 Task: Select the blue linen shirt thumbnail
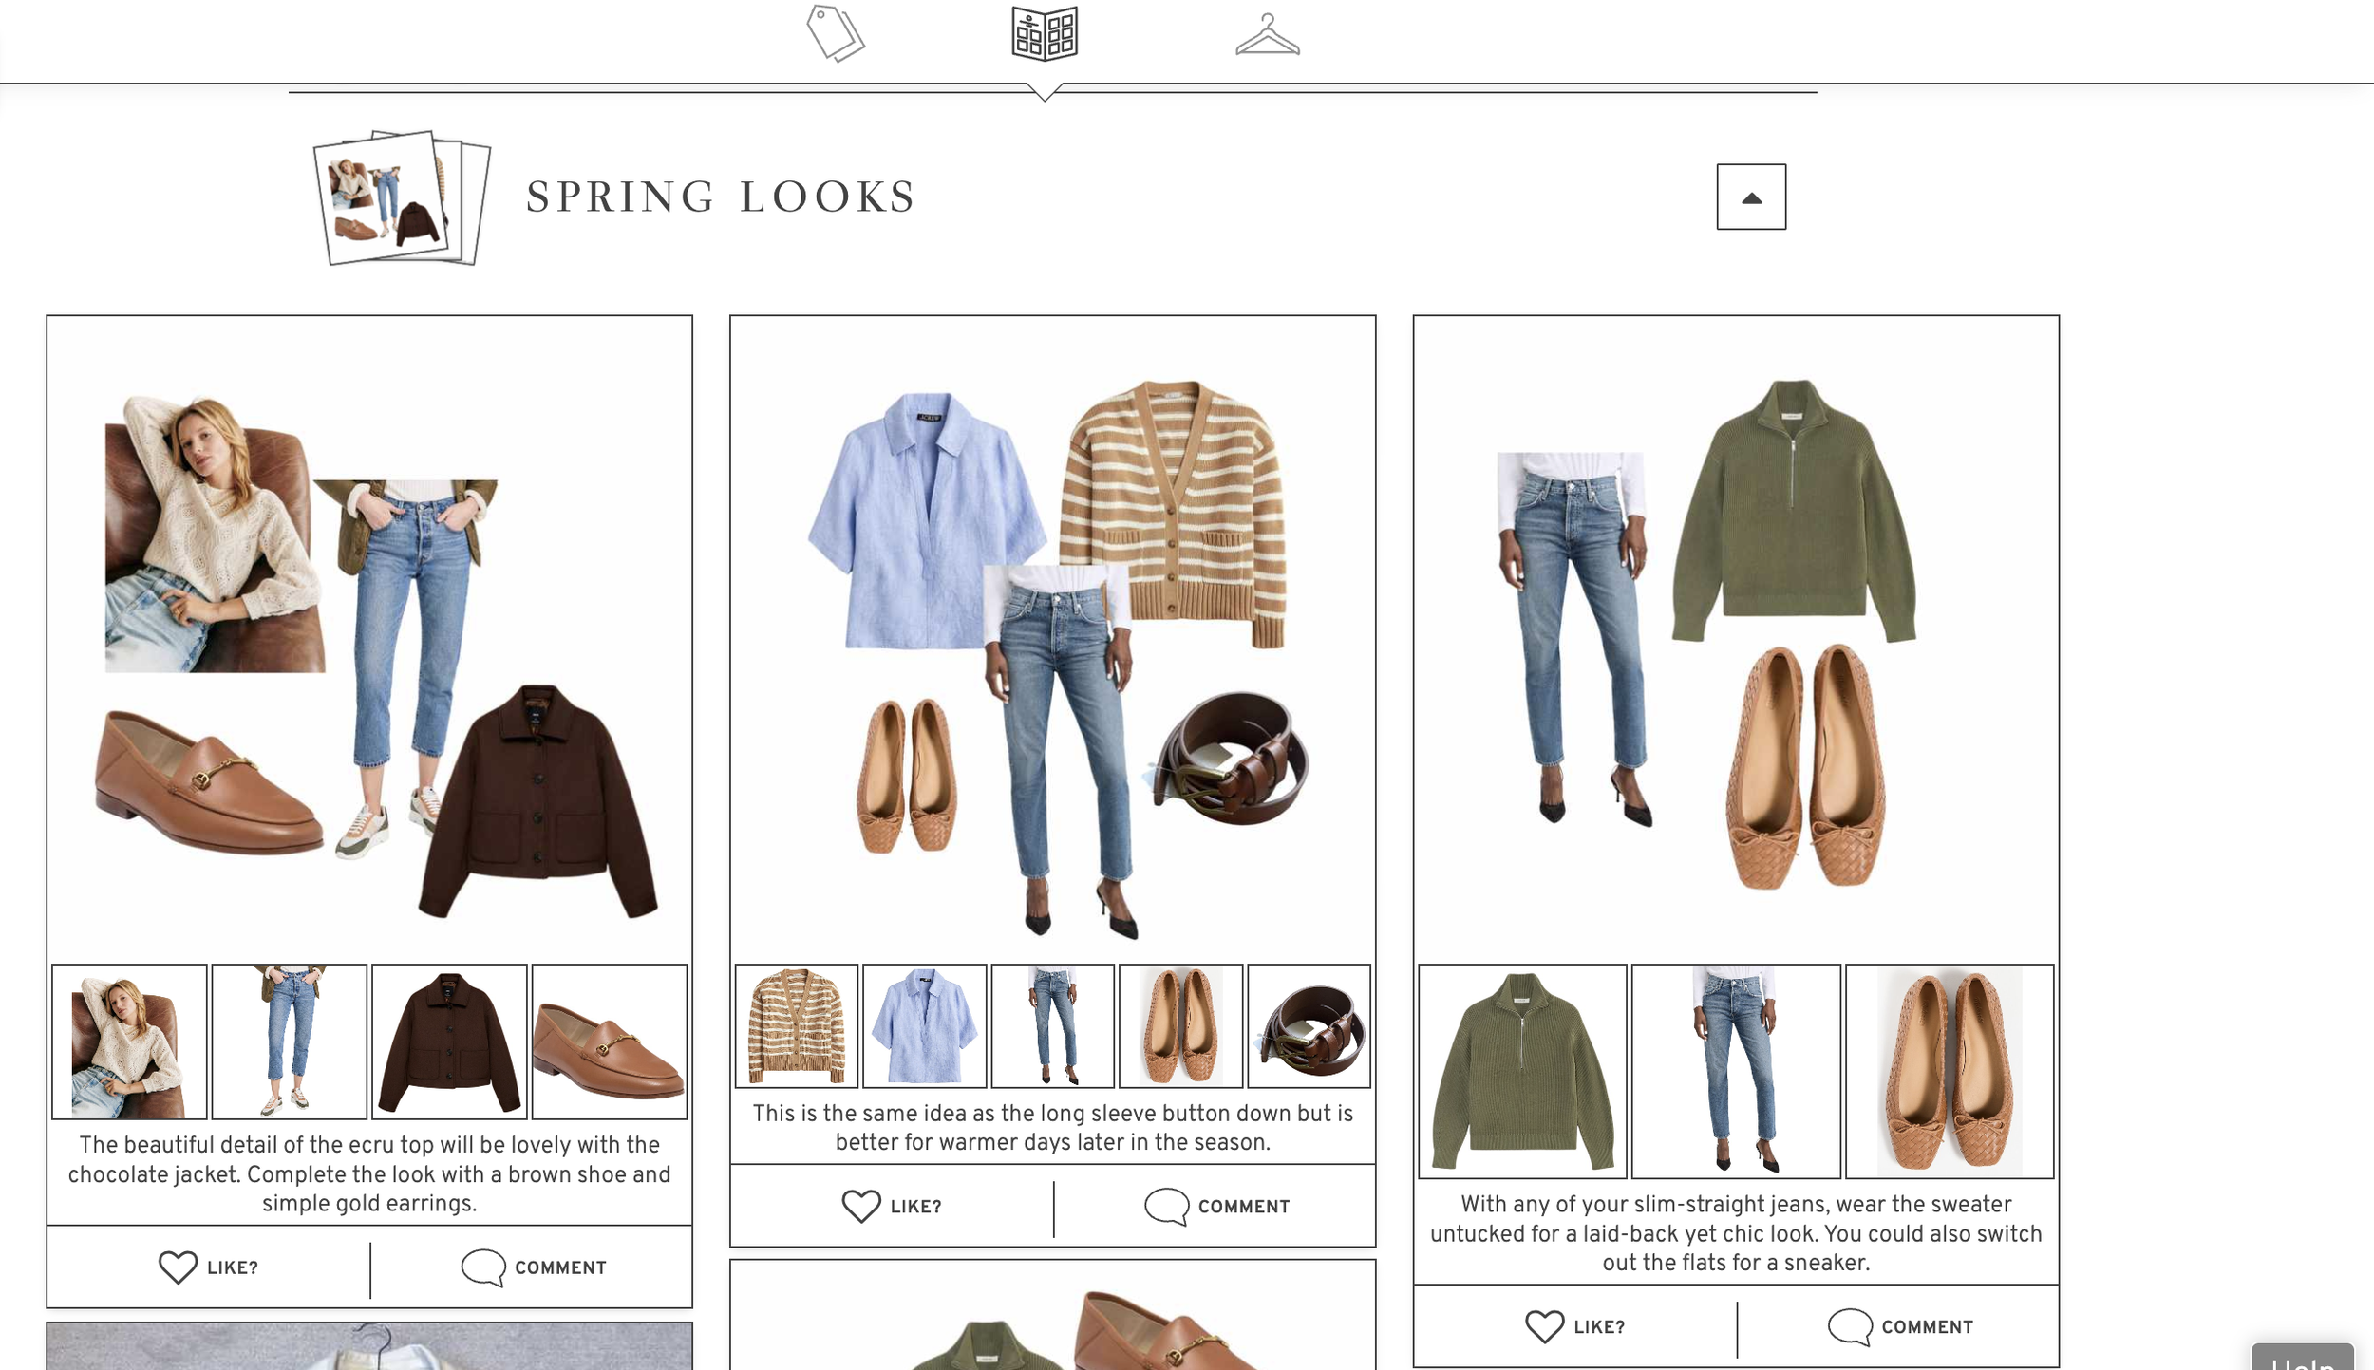click(x=924, y=1026)
